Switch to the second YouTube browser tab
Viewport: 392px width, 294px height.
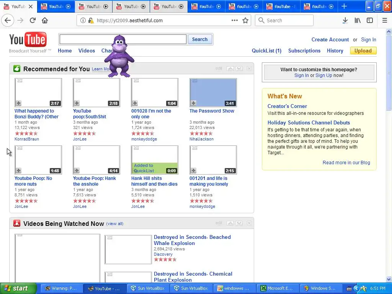click(56, 7)
